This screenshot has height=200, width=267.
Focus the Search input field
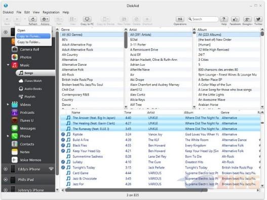pyautogui.click(x=203, y=19)
